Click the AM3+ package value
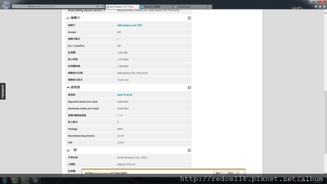327x184 pixels. click(x=120, y=129)
